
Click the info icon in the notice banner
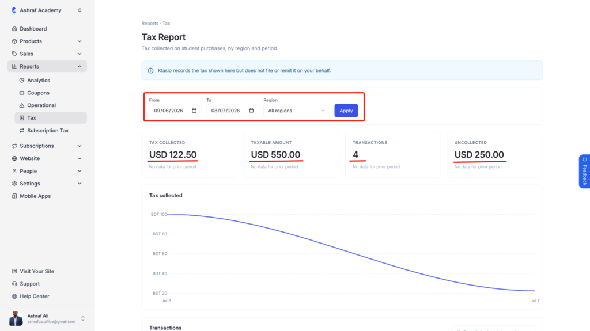tap(150, 70)
